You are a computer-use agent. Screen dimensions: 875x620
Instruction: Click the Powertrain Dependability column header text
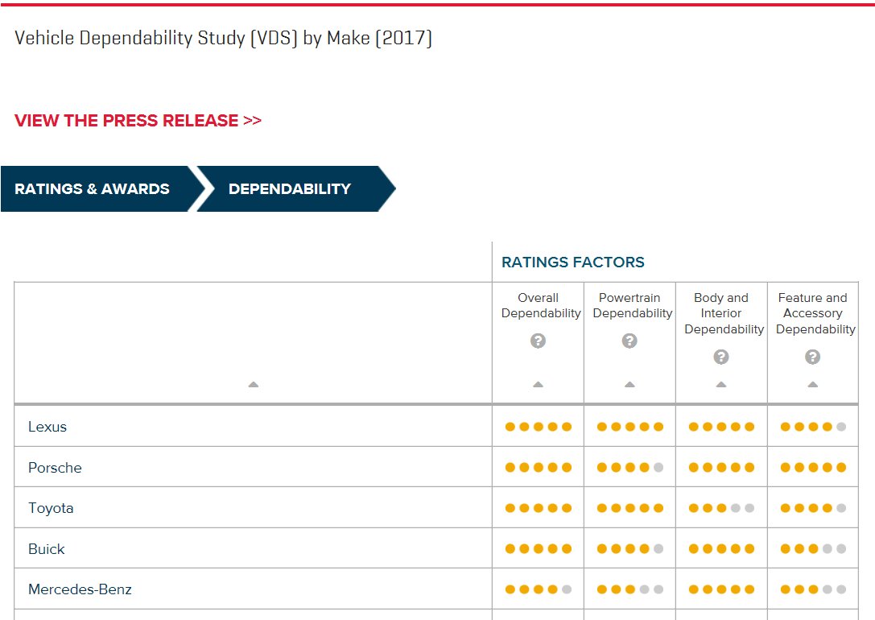click(x=632, y=305)
